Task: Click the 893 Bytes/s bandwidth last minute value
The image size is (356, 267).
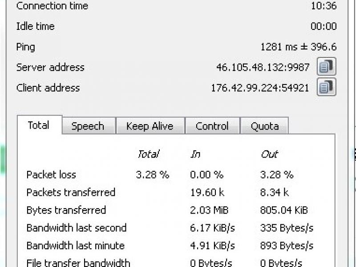Action: [287, 246]
